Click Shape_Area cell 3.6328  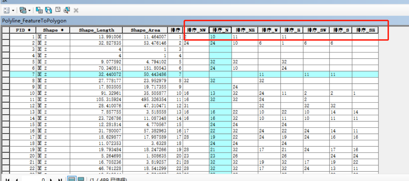[145, 143]
